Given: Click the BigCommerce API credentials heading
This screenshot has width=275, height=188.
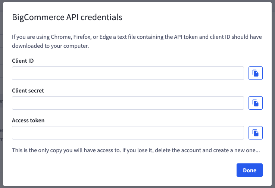Looking at the screenshot, I should pos(67,17).
